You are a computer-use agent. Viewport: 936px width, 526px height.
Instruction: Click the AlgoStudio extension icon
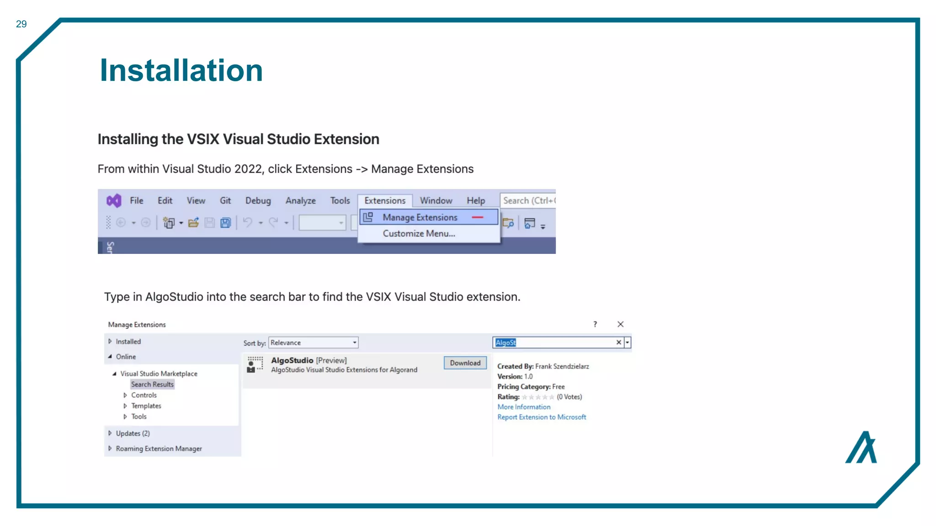pyautogui.click(x=255, y=364)
